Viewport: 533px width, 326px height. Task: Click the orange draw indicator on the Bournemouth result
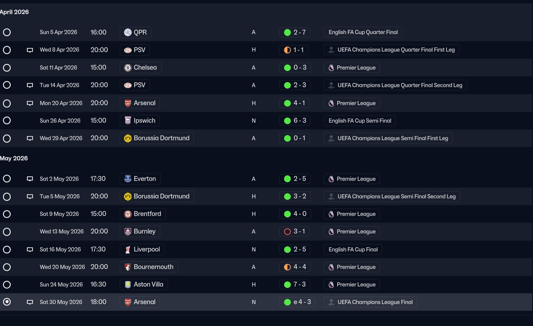point(287,267)
